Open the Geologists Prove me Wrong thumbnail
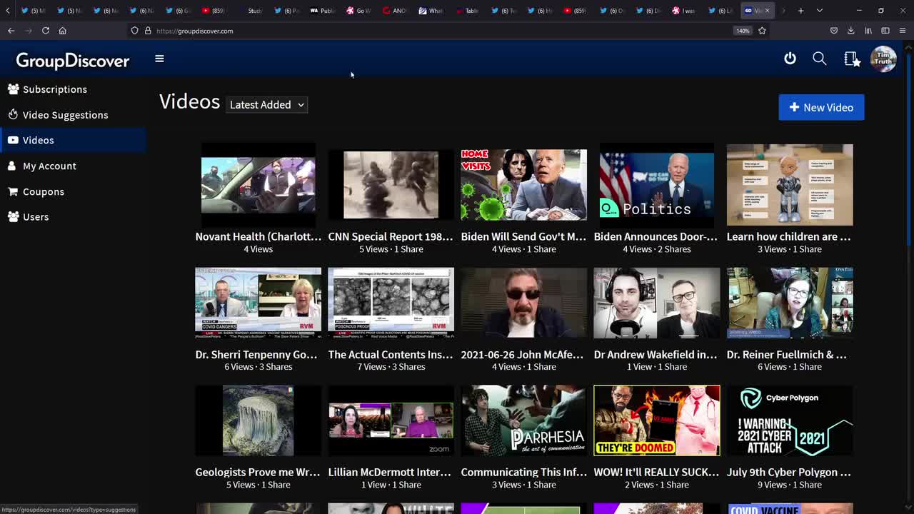This screenshot has height=514, width=914. click(x=258, y=420)
